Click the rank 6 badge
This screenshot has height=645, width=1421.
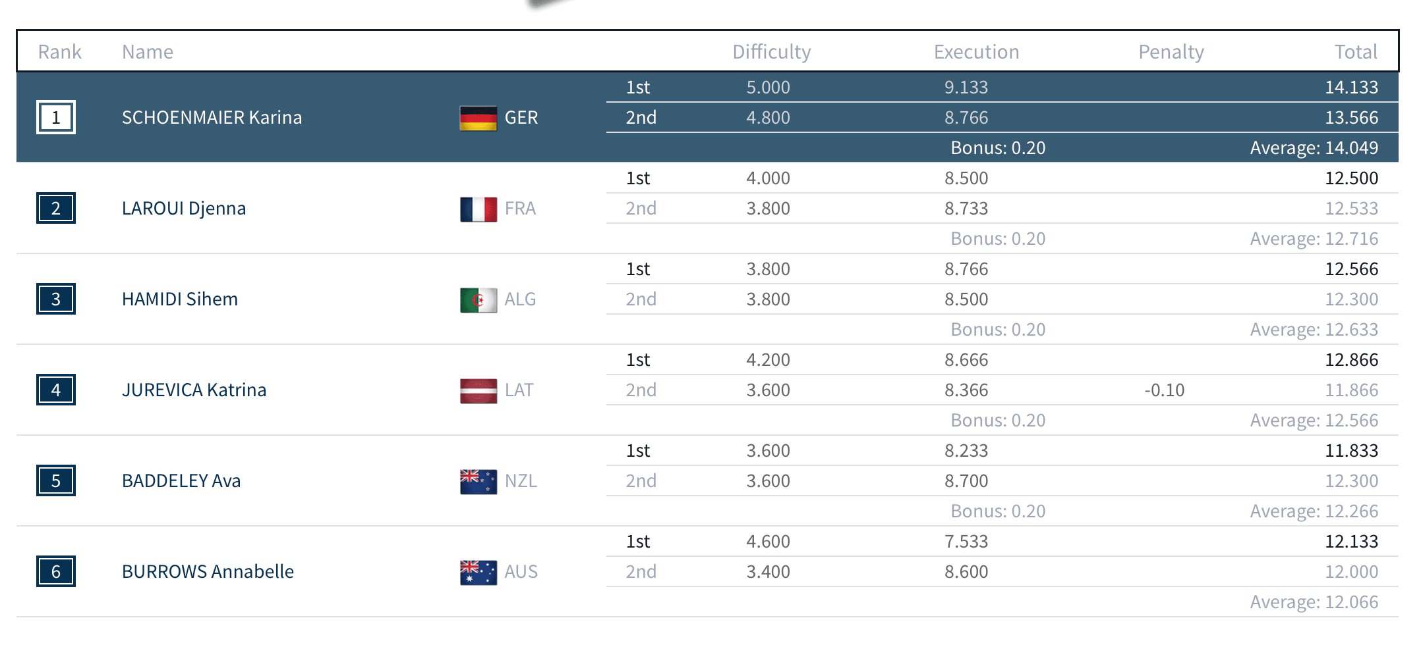click(56, 571)
